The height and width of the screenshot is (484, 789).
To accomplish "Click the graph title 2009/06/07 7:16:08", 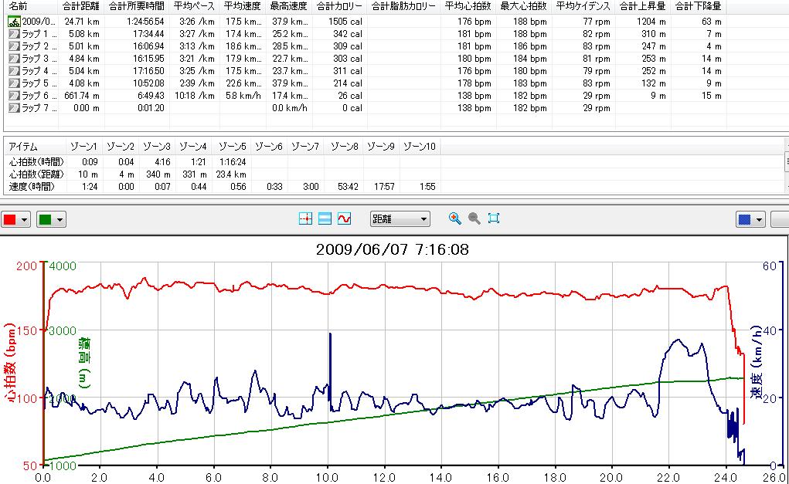I will 392,249.
